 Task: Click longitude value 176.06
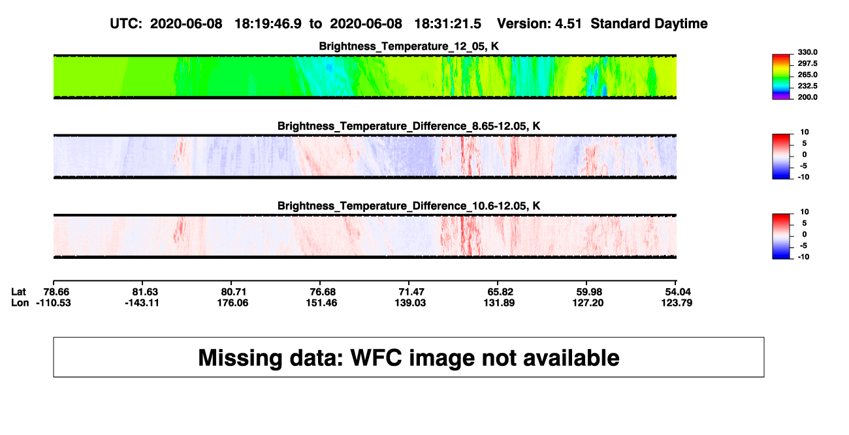tap(232, 303)
